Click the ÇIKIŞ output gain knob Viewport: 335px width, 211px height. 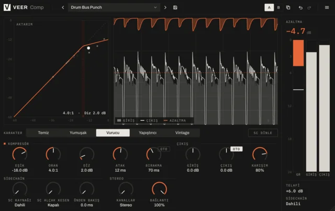pyautogui.click(x=226, y=154)
